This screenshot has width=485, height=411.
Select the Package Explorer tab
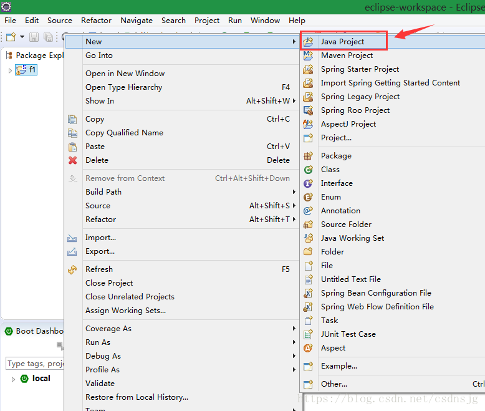coord(35,56)
